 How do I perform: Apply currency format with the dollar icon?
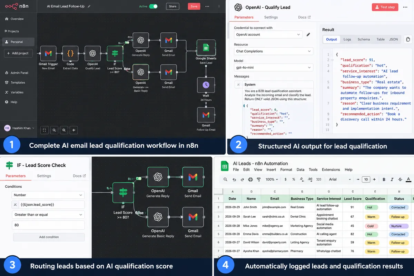[x=285, y=179]
